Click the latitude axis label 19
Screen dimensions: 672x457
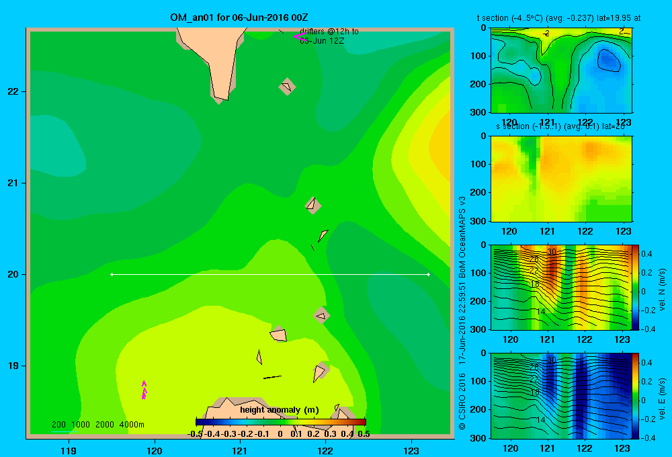click(x=13, y=366)
